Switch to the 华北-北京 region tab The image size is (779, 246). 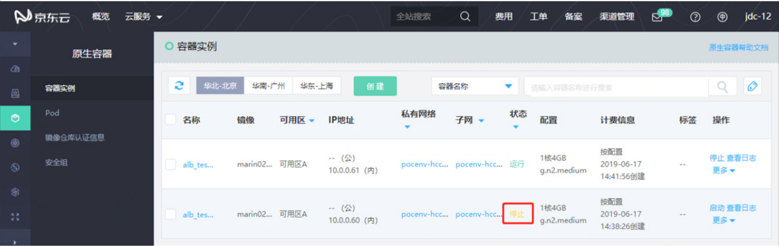tap(220, 86)
